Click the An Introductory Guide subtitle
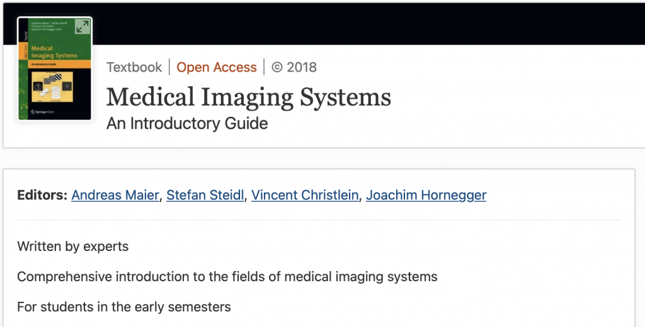 [187, 123]
